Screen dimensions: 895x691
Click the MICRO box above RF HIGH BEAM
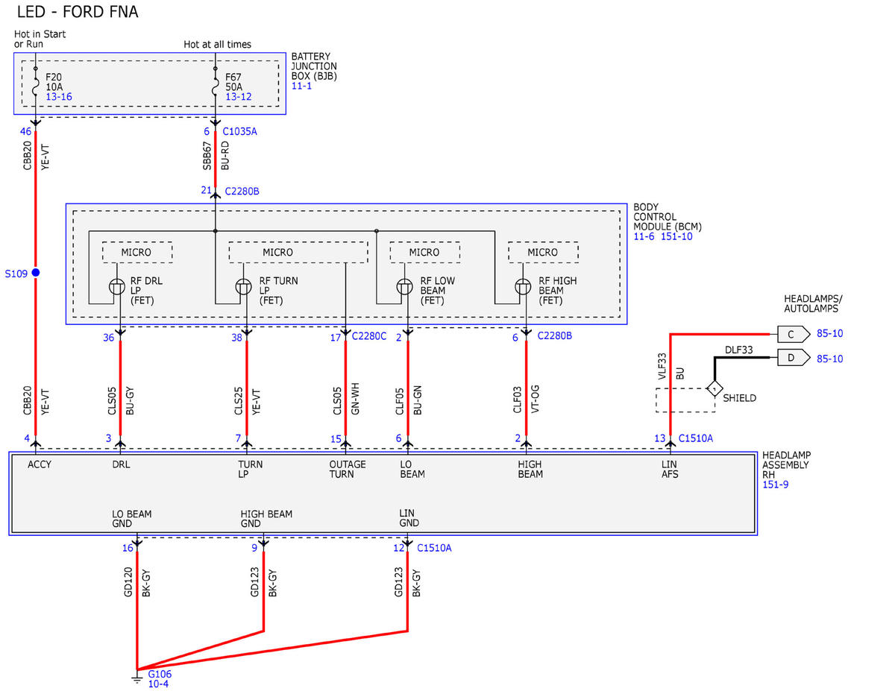tap(542, 252)
